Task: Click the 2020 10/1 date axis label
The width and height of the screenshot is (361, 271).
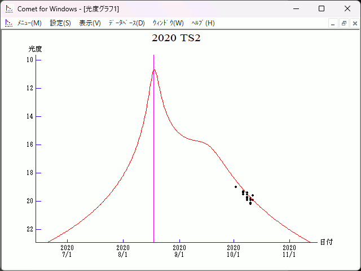Action: [234, 251]
